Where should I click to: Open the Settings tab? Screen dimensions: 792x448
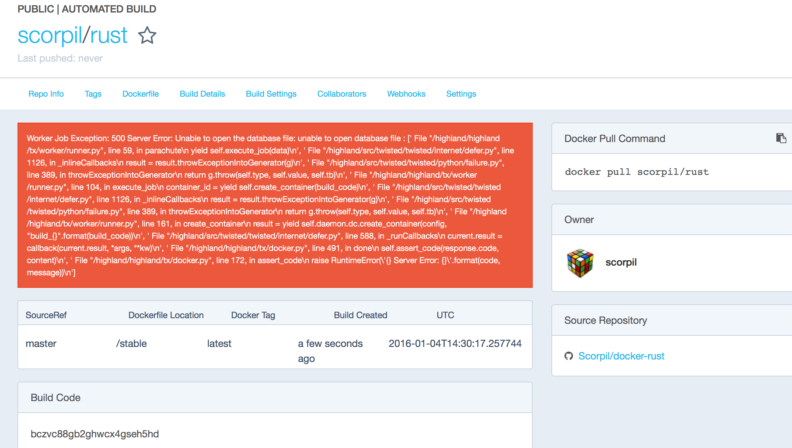point(461,94)
